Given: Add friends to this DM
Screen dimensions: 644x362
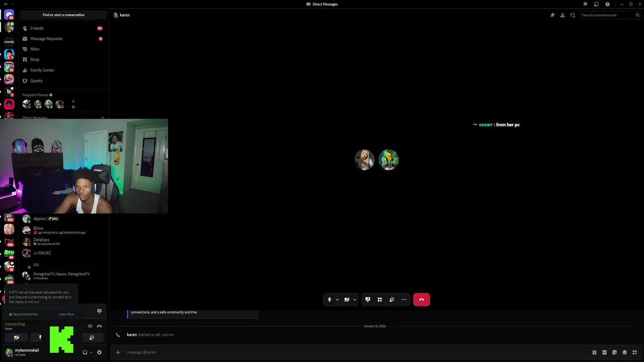Looking at the screenshot, I should pos(562,15).
